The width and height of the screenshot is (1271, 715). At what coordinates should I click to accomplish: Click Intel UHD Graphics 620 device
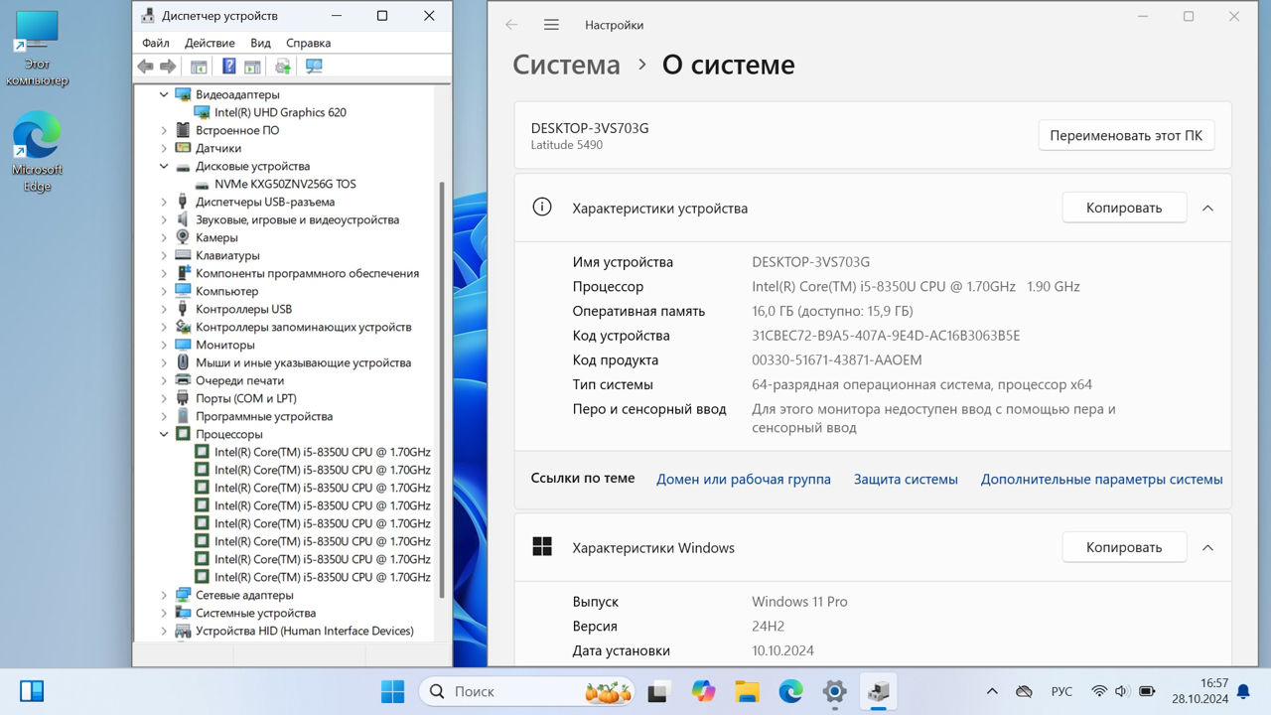280,112
